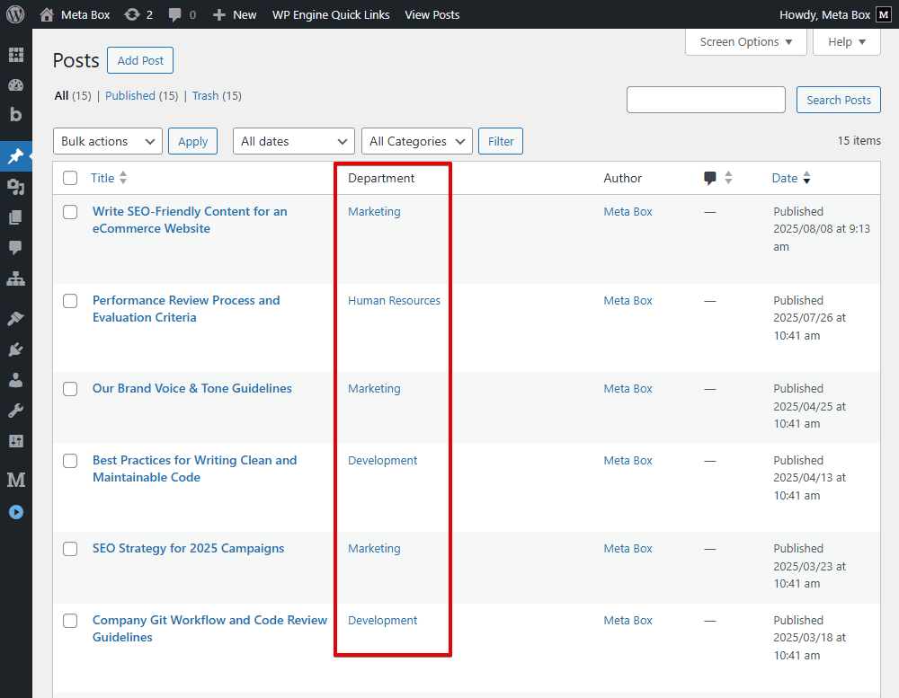Select the checkbox for SEO Strategy post
The height and width of the screenshot is (698, 899).
click(70, 549)
